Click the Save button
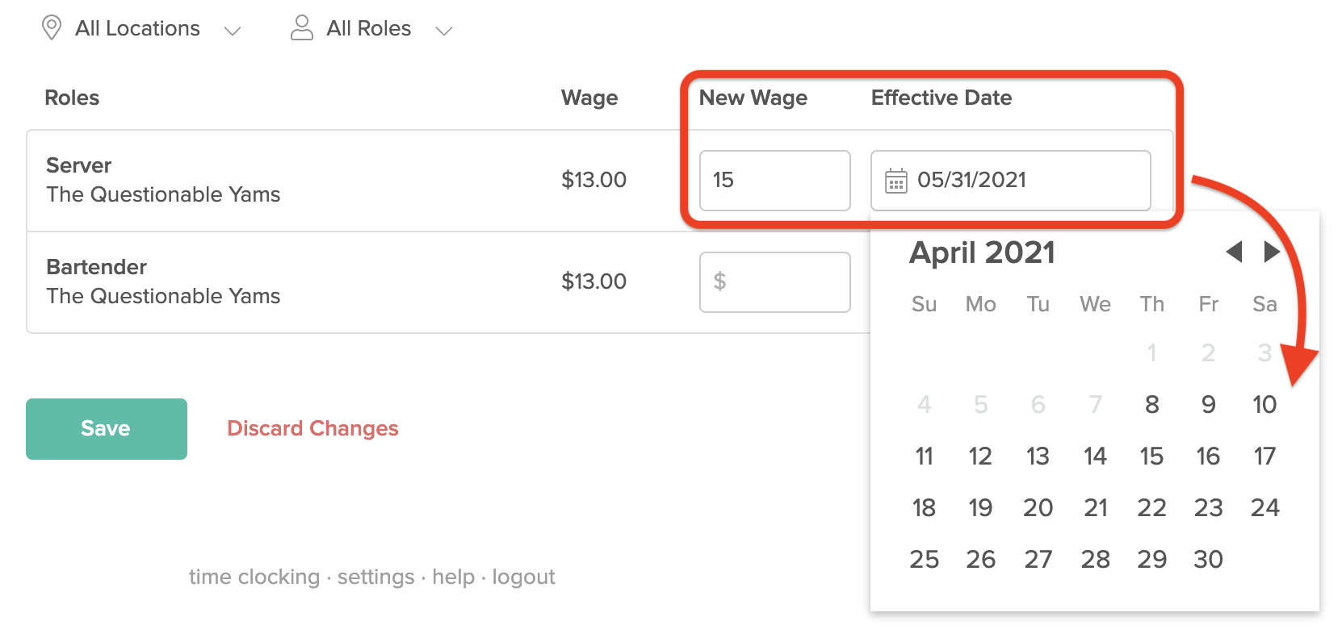 click(x=107, y=429)
